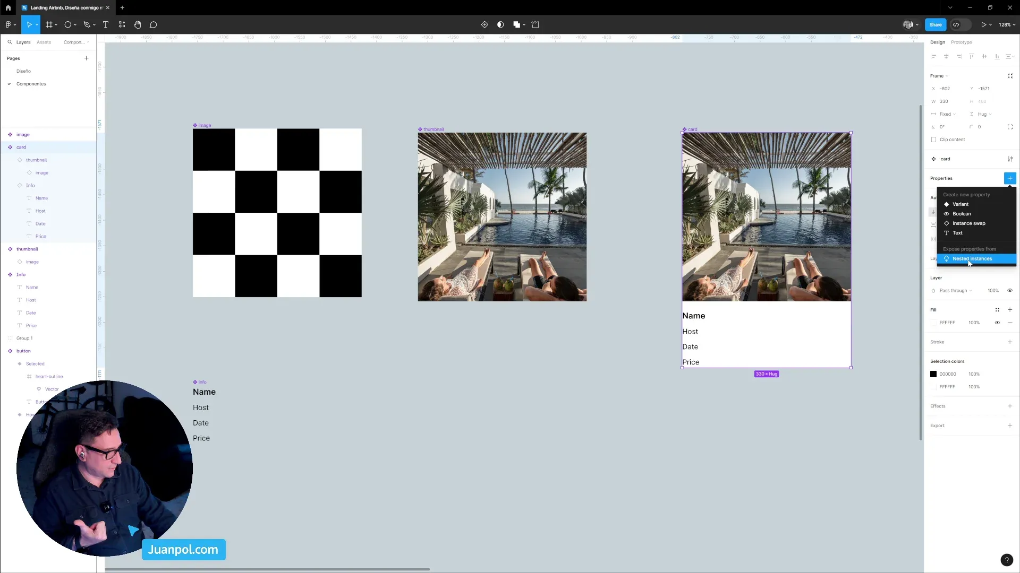Open the Figma main menu icon
Viewport: 1020px width, 573px height.
click(8, 24)
